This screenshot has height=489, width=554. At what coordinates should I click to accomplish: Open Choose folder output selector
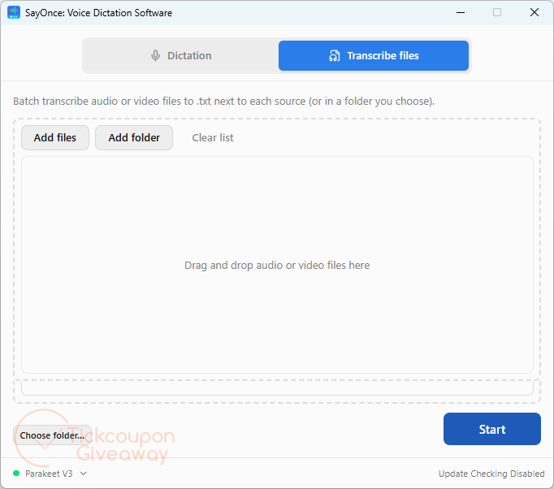[x=52, y=435]
